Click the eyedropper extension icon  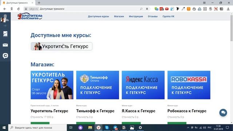coord(183,9)
